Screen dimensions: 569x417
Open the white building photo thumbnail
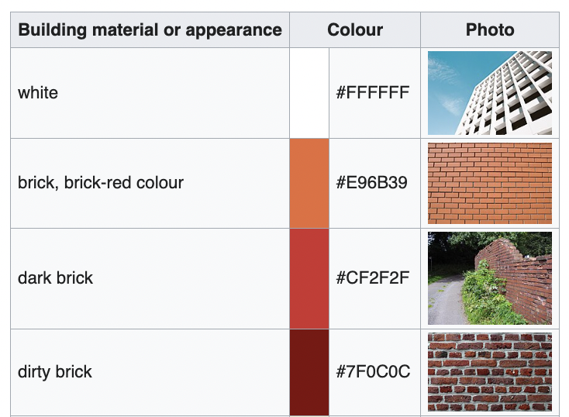pos(489,93)
